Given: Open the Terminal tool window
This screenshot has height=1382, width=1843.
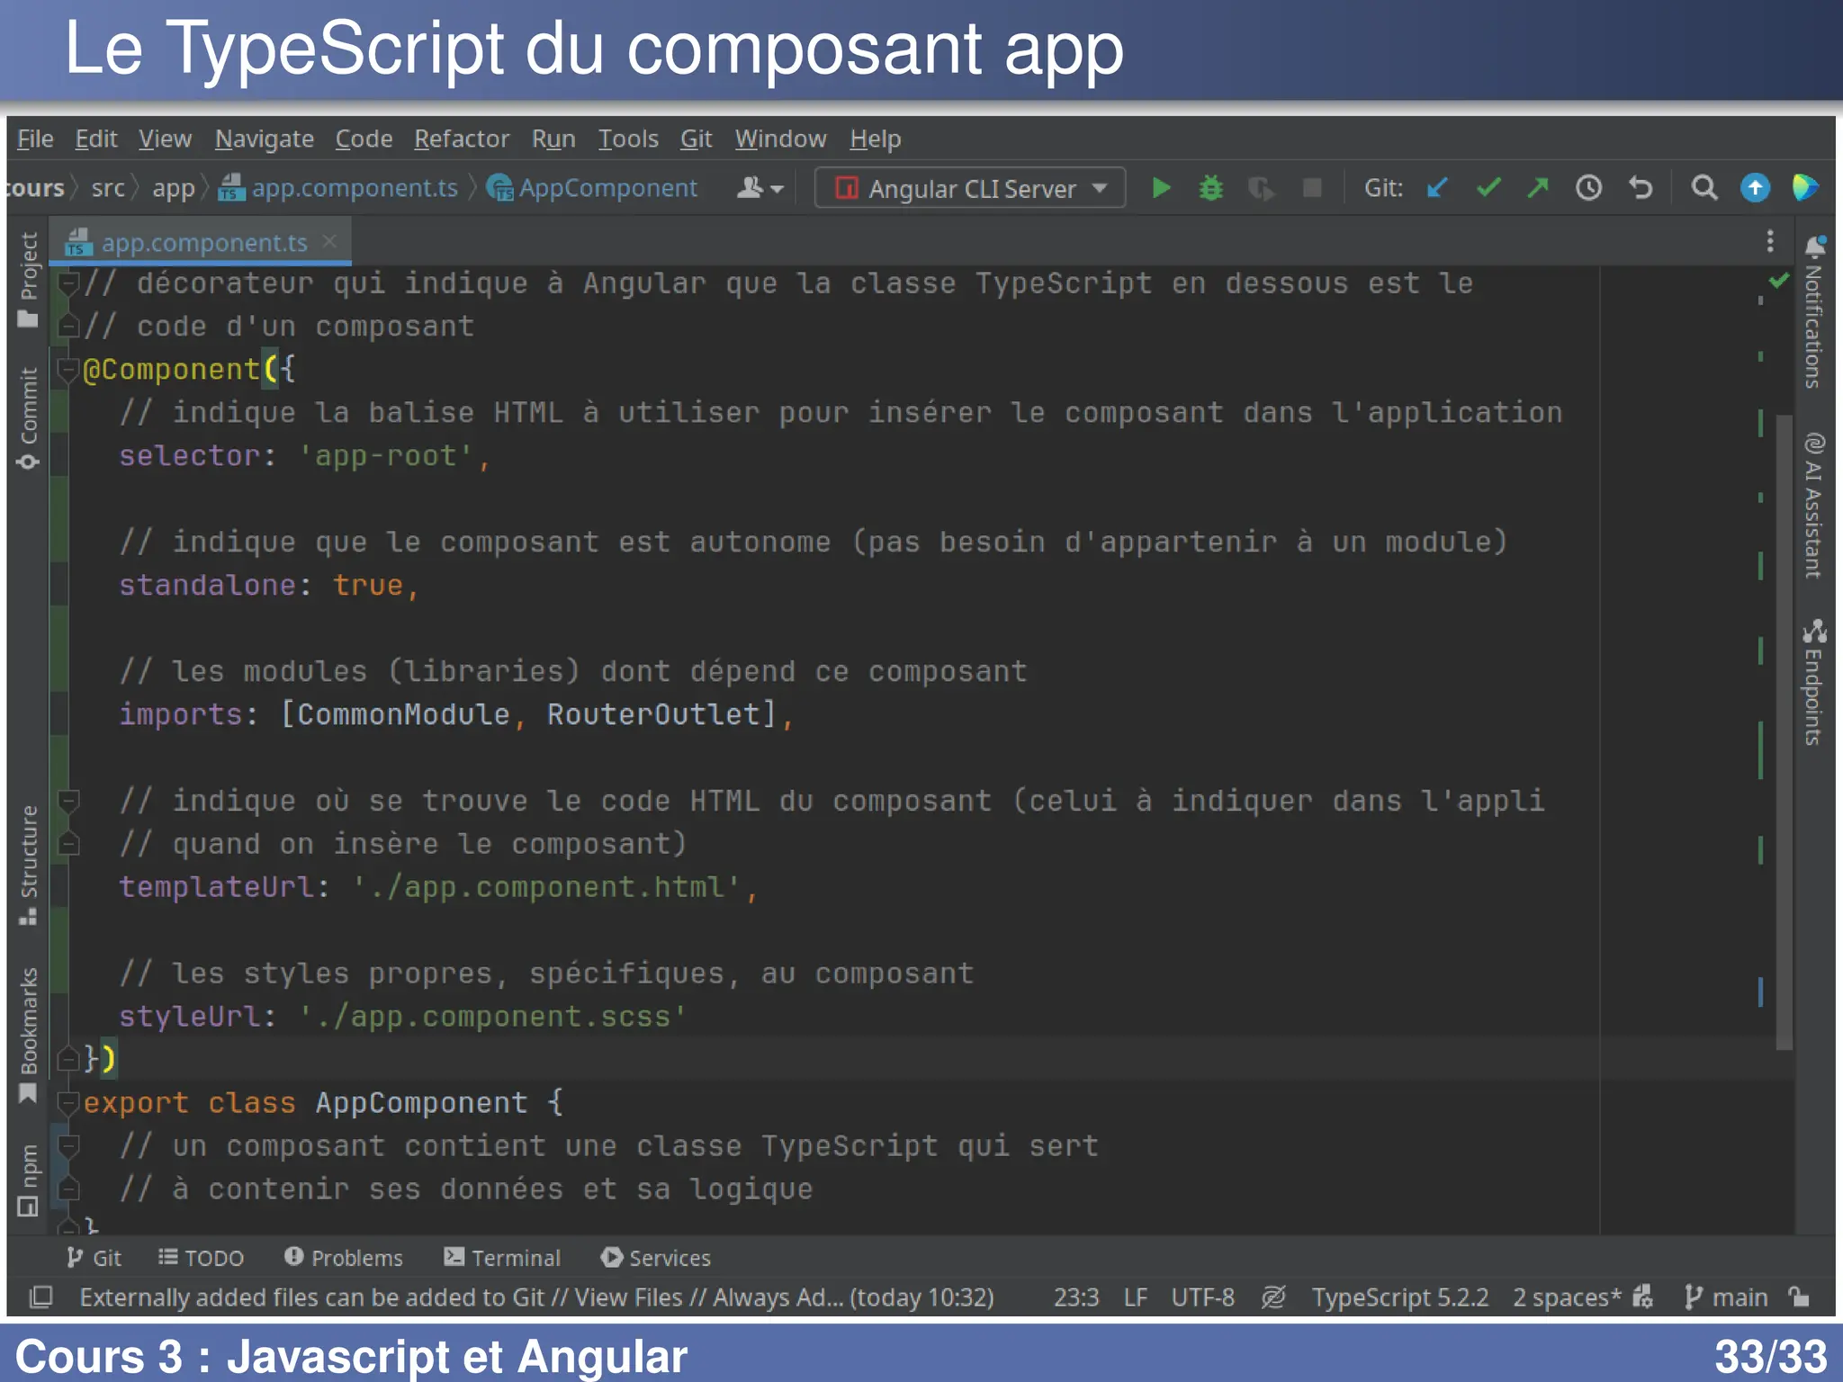Looking at the screenshot, I should click(x=502, y=1258).
